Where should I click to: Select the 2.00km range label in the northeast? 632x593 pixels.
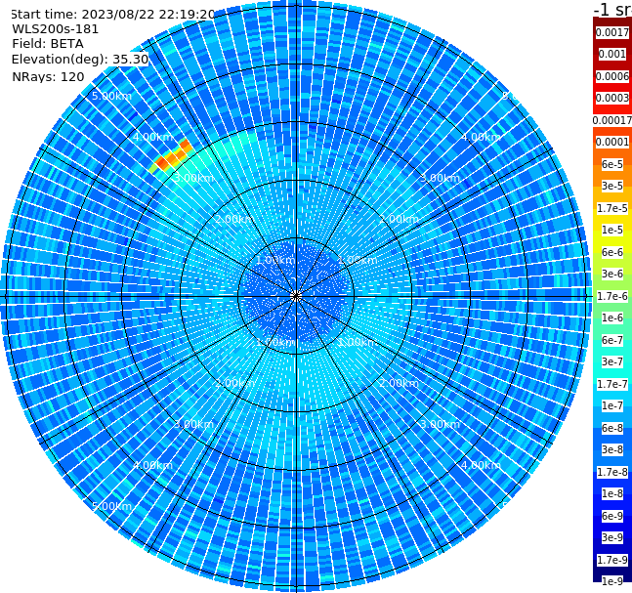click(x=399, y=219)
